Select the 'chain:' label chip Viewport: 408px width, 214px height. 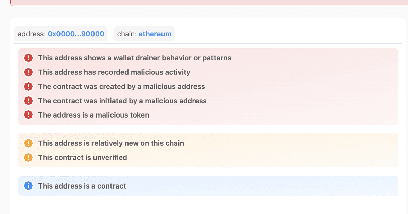[x=144, y=34]
